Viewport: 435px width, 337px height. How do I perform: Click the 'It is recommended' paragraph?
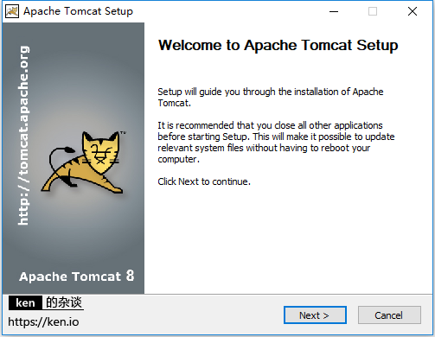pyautogui.click(x=276, y=142)
